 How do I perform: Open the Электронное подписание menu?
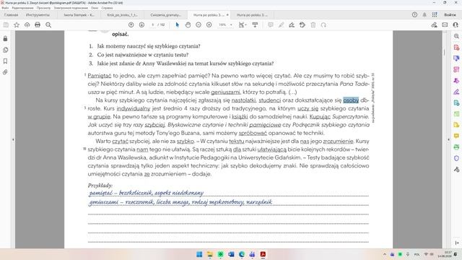tap(71, 8)
